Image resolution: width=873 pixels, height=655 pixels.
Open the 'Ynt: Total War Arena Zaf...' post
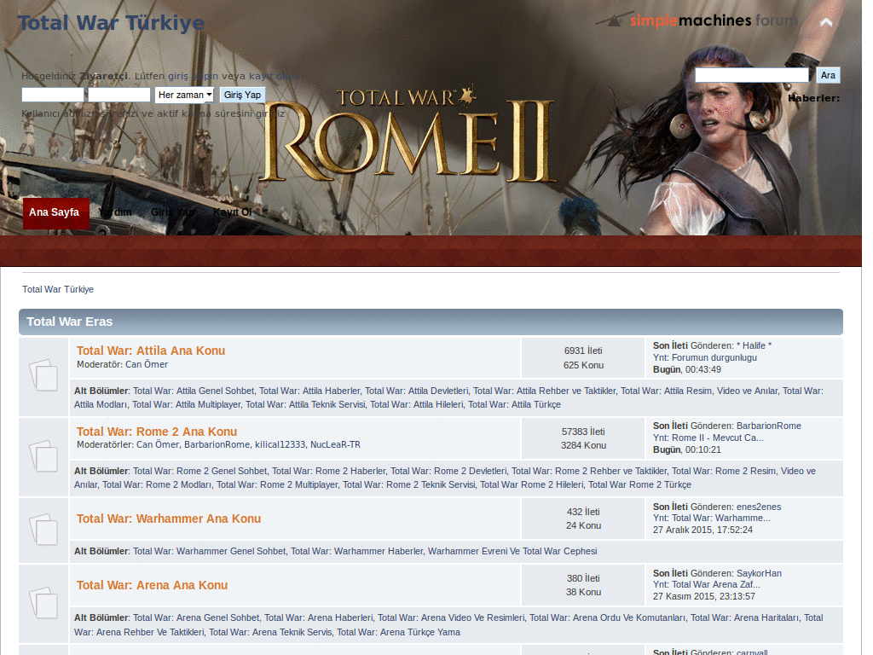point(707,584)
